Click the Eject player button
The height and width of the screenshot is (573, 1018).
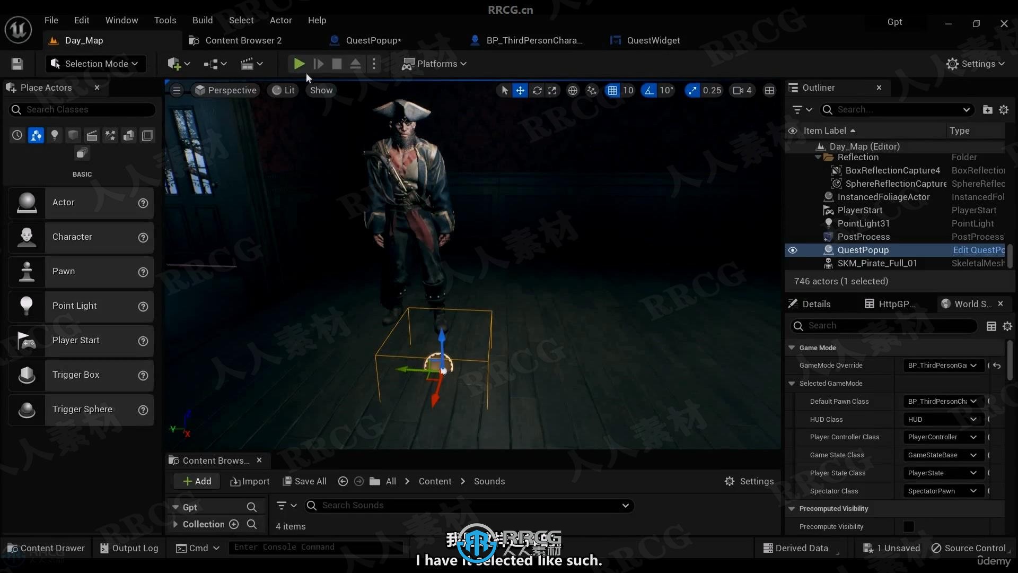coord(355,64)
